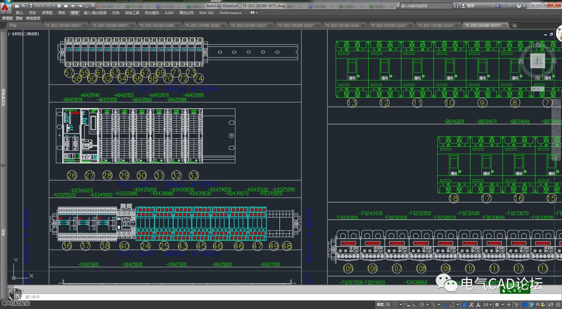562x309 pixels.
Task: Create a new drawing from Quick Access toolbar
Action: pos(17,6)
